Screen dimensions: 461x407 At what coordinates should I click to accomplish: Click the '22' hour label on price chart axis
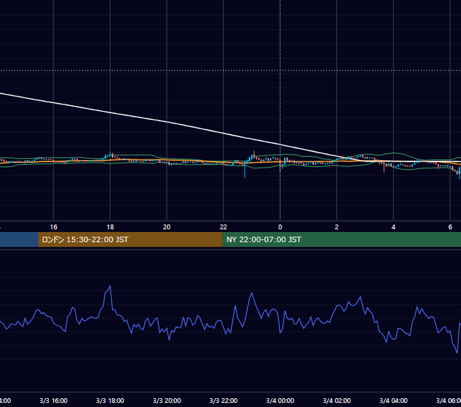(x=224, y=227)
